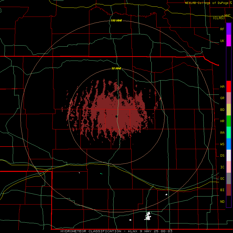Click the brown BI legend color swatch
Screen dimensions: 233x233
[x=229, y=190]
